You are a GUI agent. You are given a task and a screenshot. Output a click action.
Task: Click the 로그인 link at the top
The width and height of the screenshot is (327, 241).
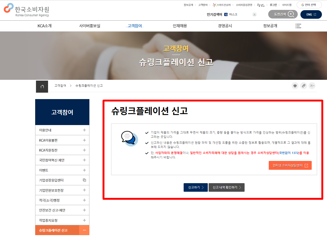(273, 5)
